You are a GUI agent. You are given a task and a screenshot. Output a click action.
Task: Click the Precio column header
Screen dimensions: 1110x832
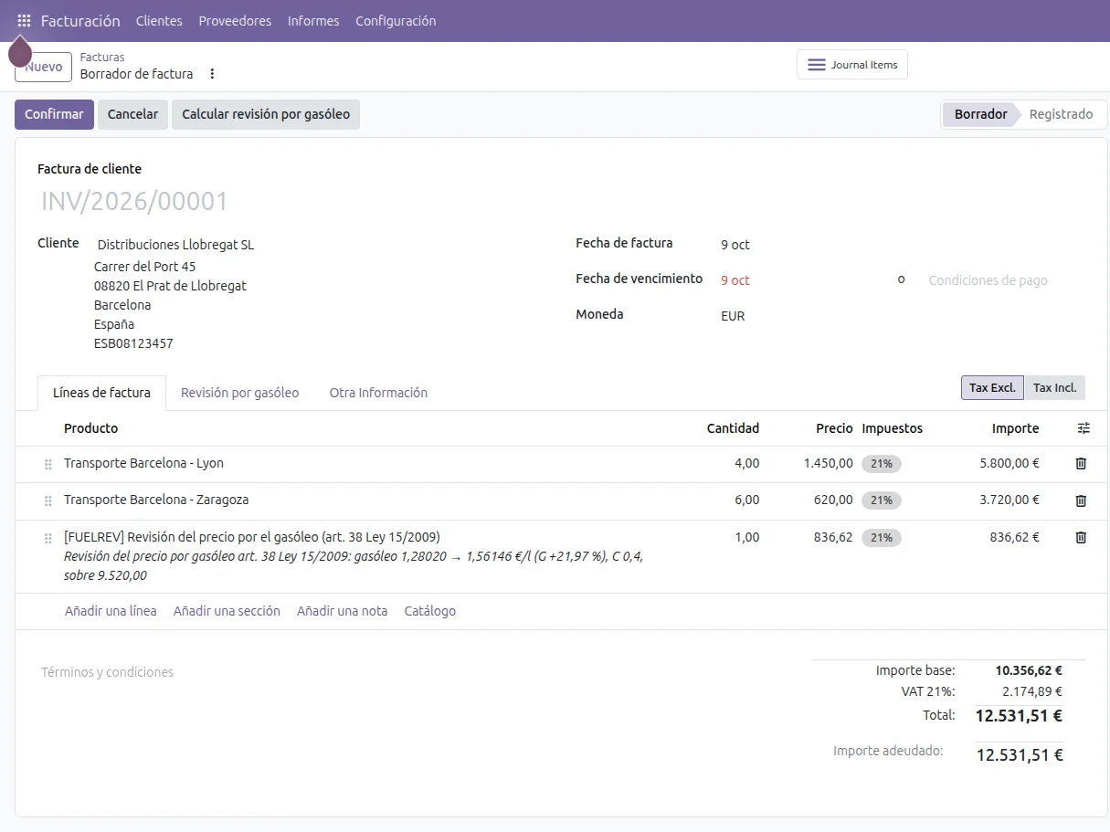click(x=834, y=428)
